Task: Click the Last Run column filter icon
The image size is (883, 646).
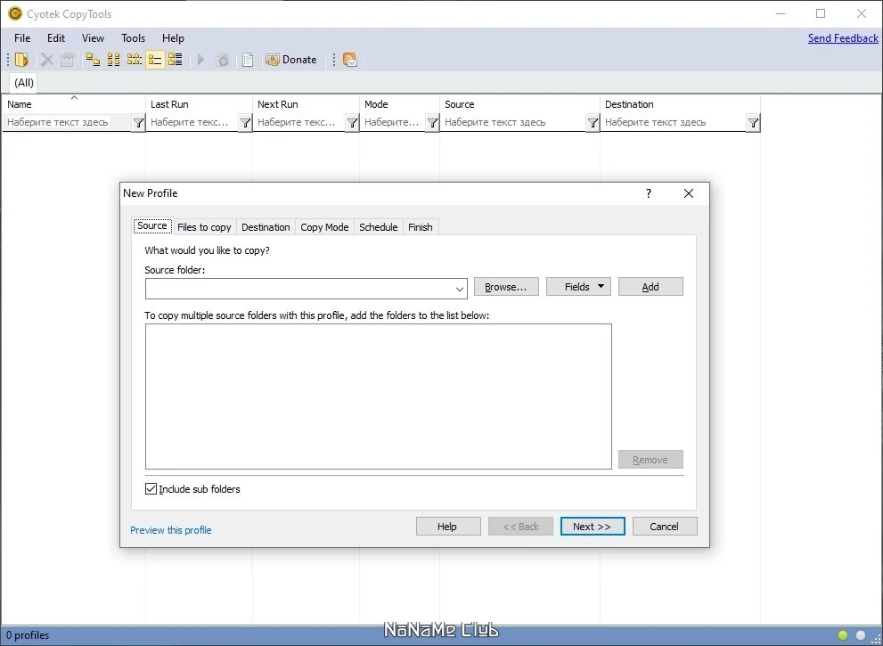Action: [x=246, y=122]
